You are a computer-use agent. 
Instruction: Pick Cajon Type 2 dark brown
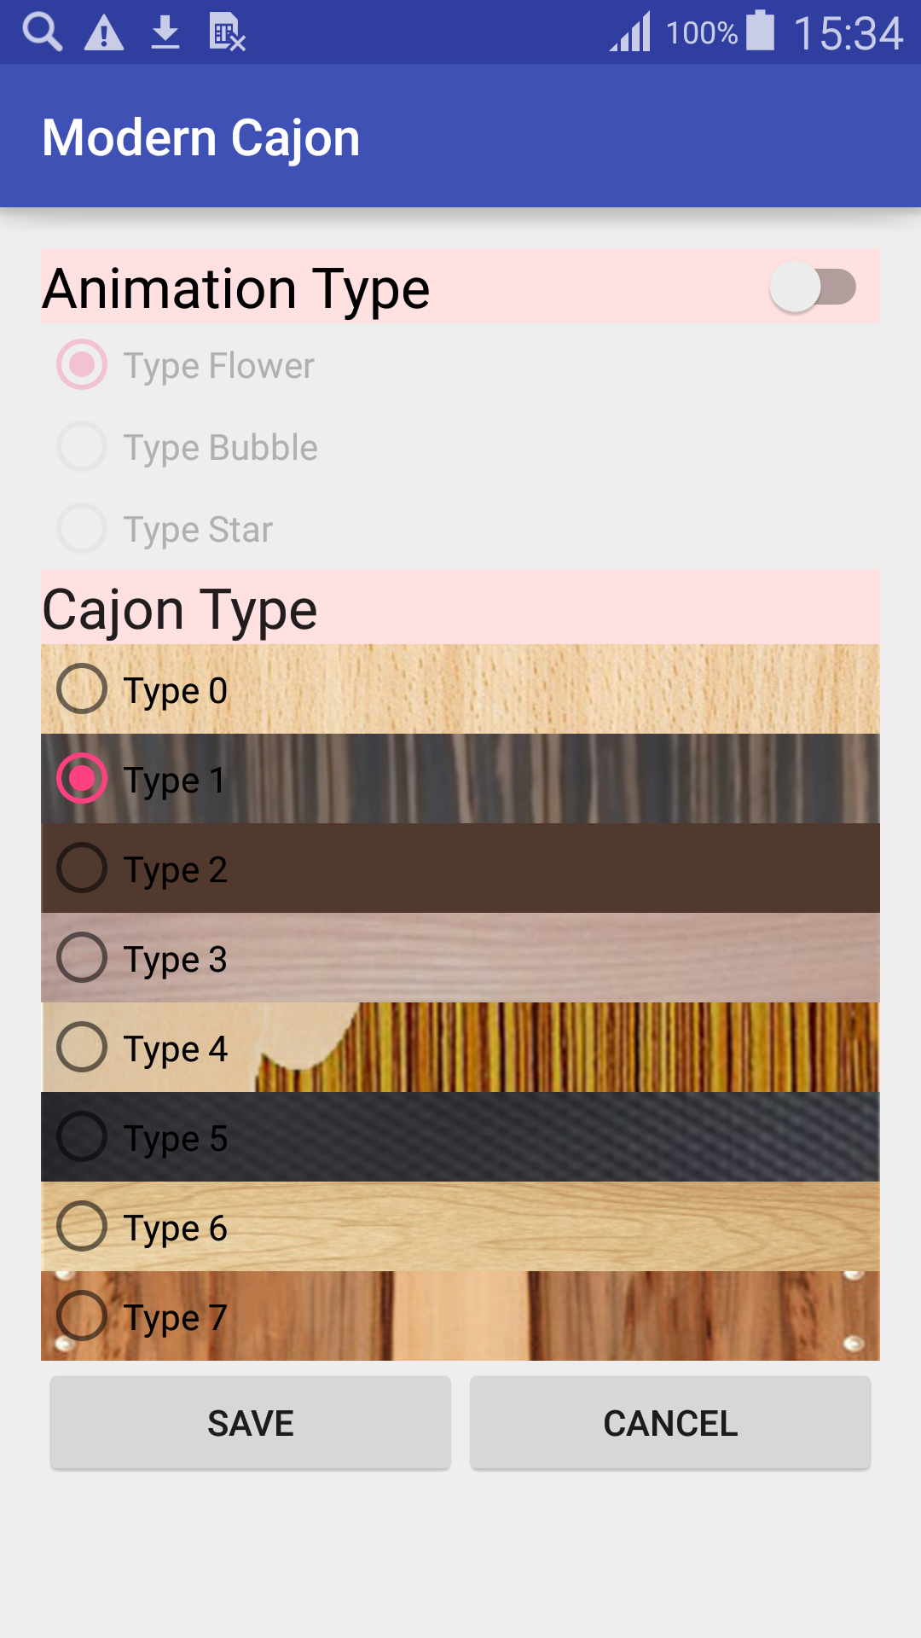coord(82,868)
